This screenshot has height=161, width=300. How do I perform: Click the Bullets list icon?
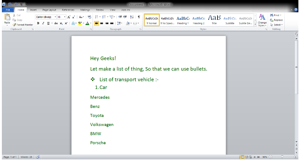tap(97, 17)
